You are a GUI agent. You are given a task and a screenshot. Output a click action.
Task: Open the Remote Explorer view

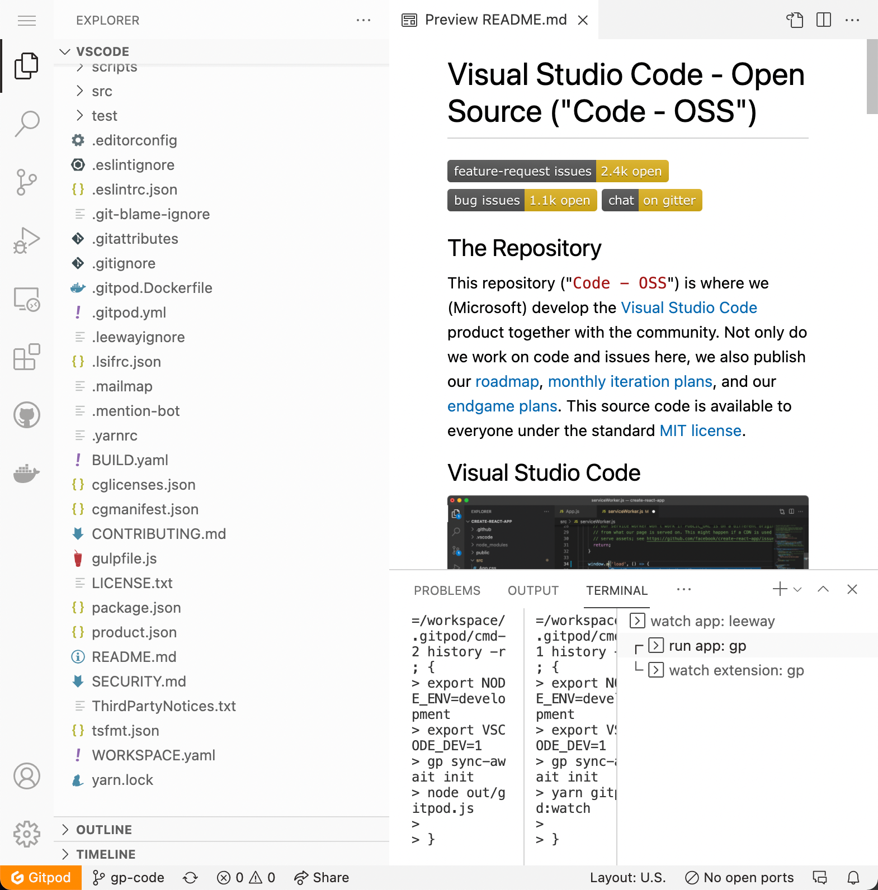pos(27,299)
